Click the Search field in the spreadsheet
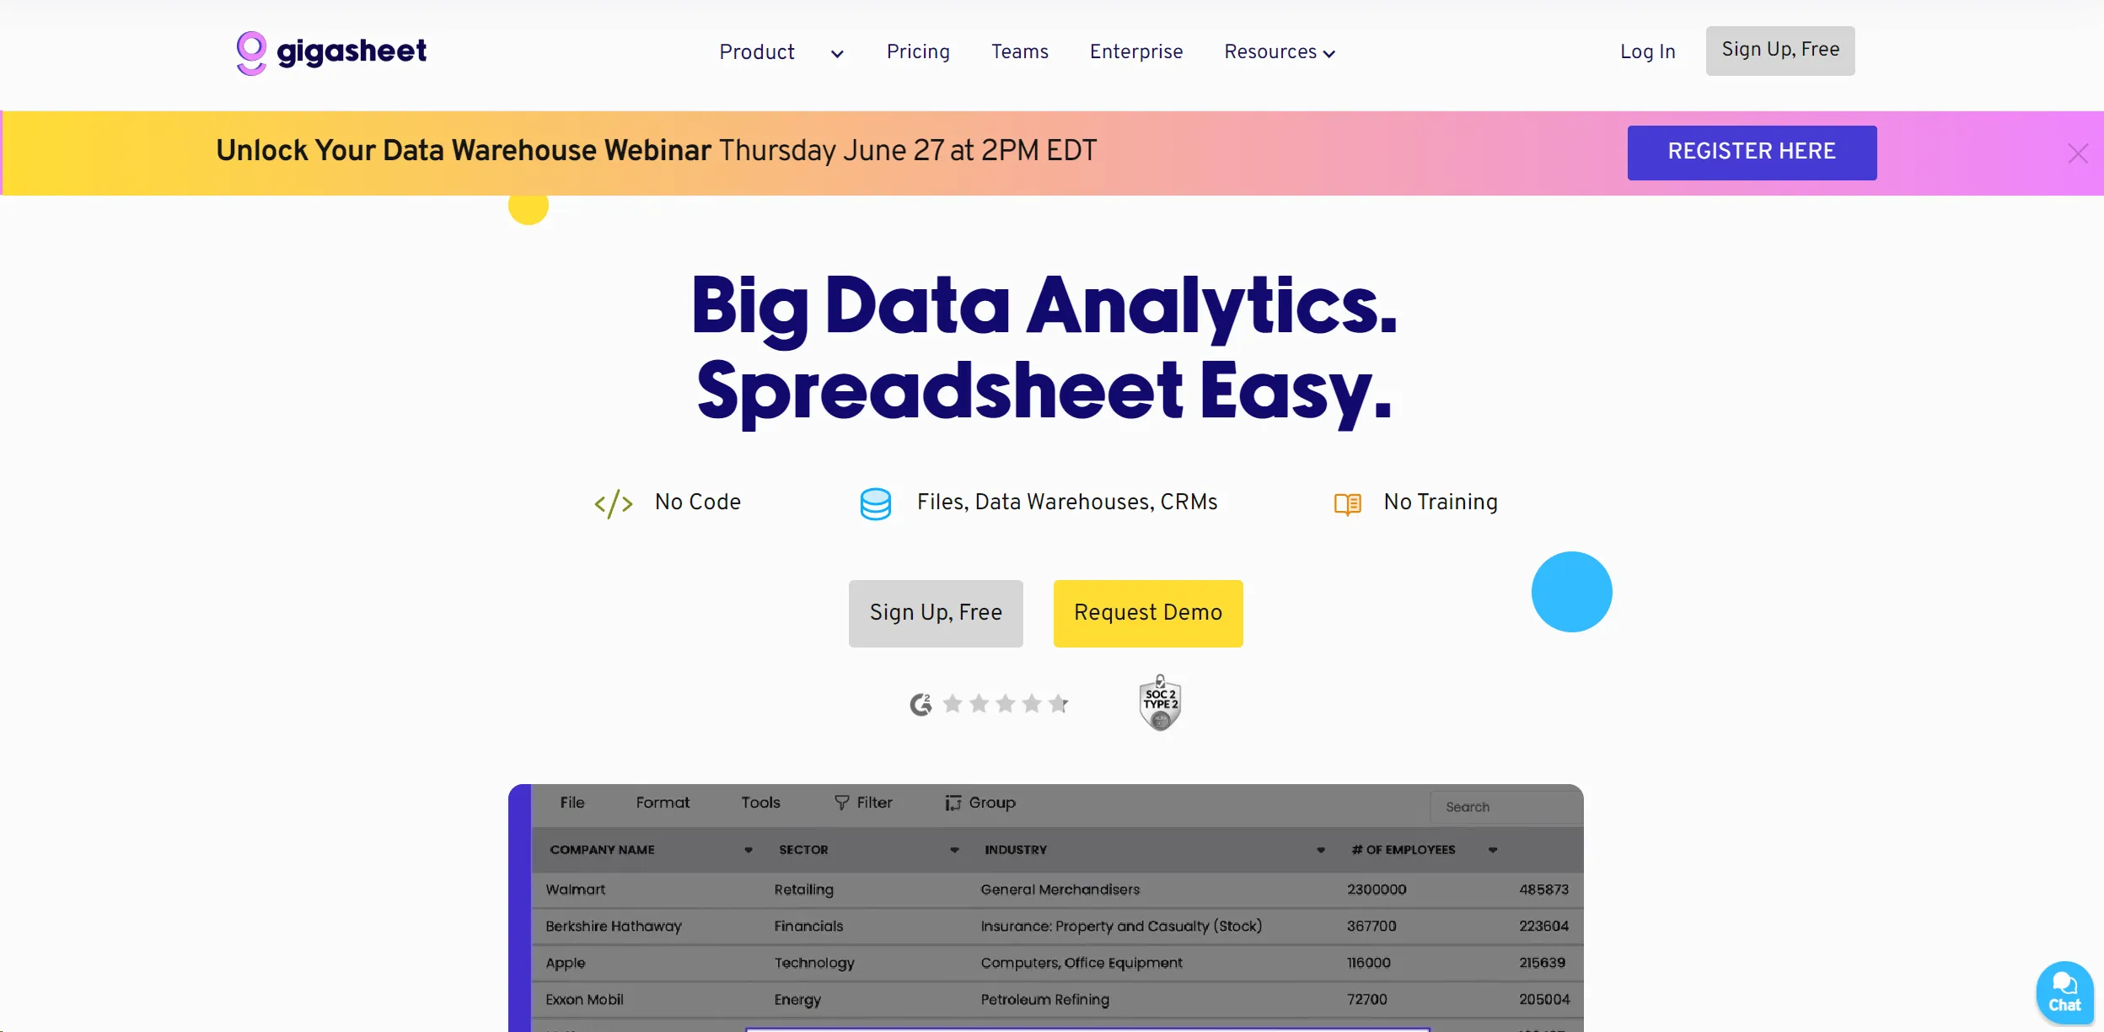Image resolution: width=2104 pixels, height=1032 pixels. (1506, 806)
